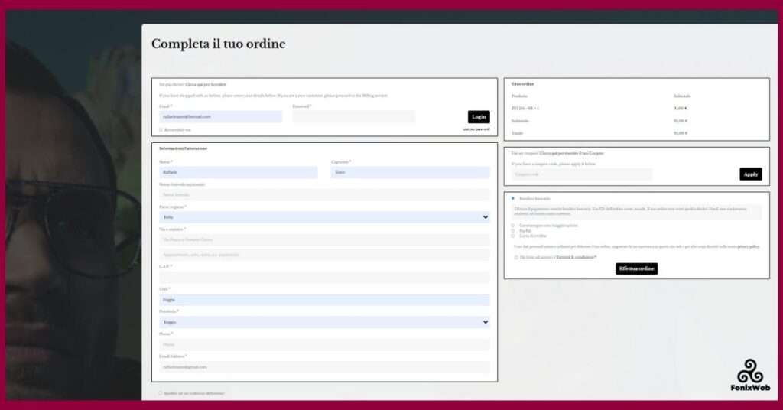Click the Apply coupon button

[750, 174]
